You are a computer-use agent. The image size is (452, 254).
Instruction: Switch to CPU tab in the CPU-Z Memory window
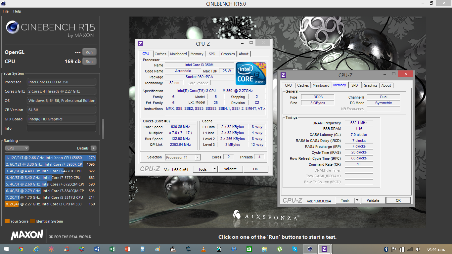(x=289, y=85)
